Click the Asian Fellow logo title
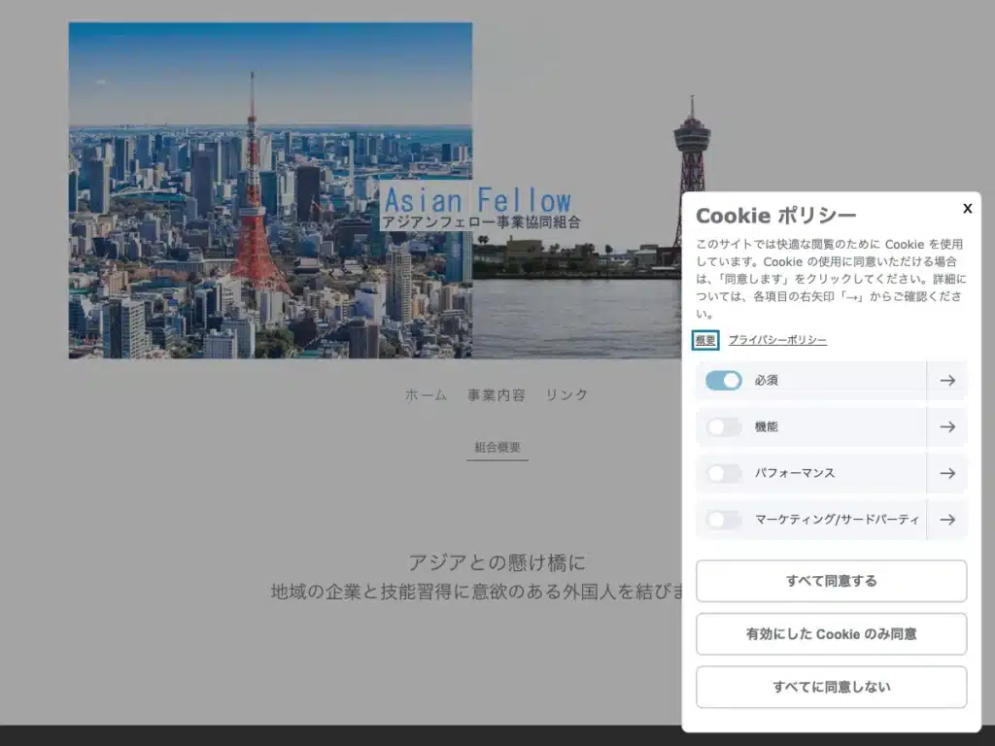 coord(478,200)
